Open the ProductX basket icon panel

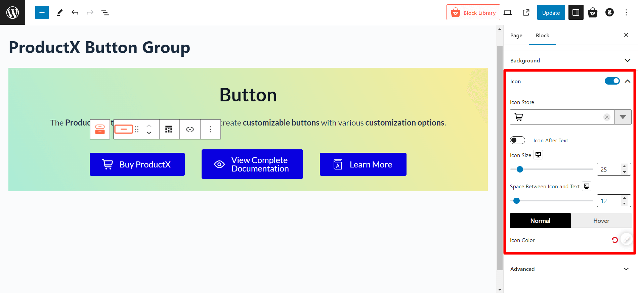593,12
